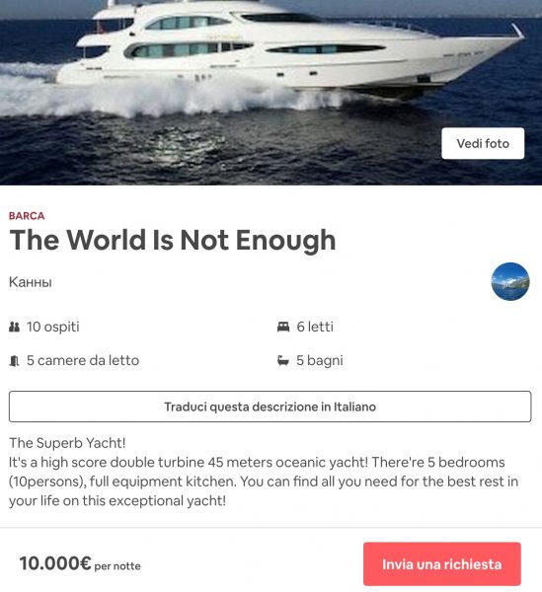This screenshot has width=542, height=592.
Task: Click the BARCA category label
Action: [x=27, y=216]
